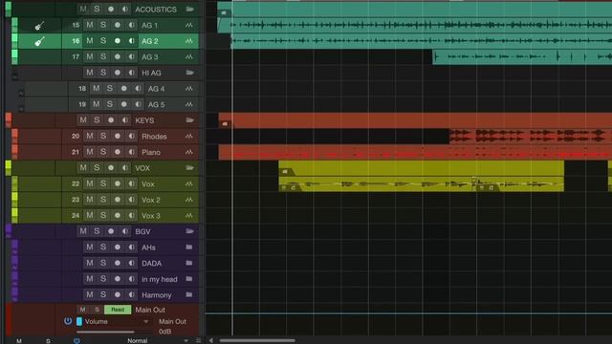Click the green ACOUSTICS folder color swatch
The image size is (612, 344).
tap(9, 9)
